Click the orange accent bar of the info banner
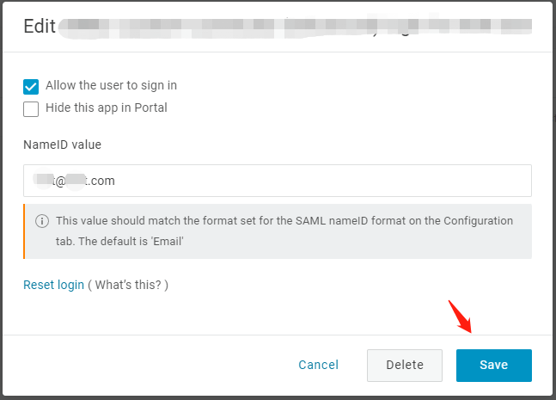 tap(24, 231)
